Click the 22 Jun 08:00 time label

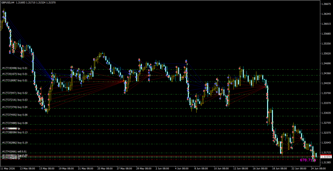point(299,168)
